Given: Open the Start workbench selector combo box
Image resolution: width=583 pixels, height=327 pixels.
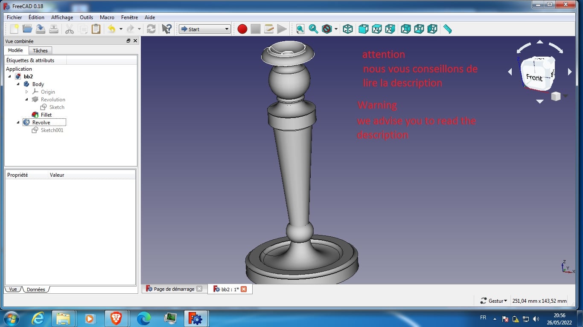Looking at the screenshot, I should [205, 29].
